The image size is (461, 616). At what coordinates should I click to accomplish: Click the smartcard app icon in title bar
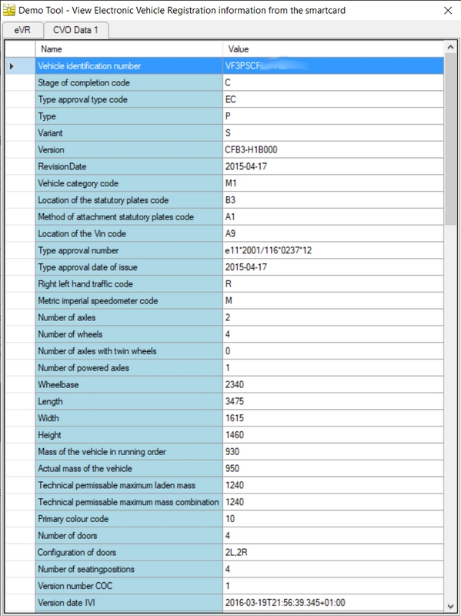click(8, 10)
